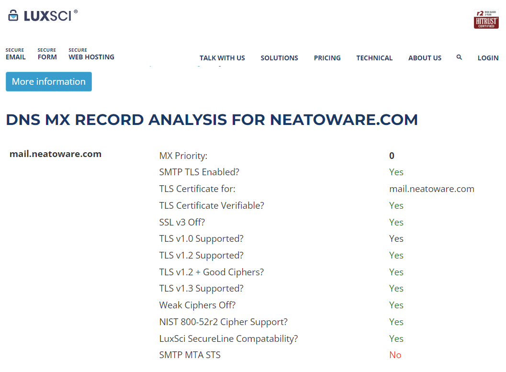Click Yes value for SSL v3 Off
The width and height of the screenshot is (506, 372).
coord(396,222)
